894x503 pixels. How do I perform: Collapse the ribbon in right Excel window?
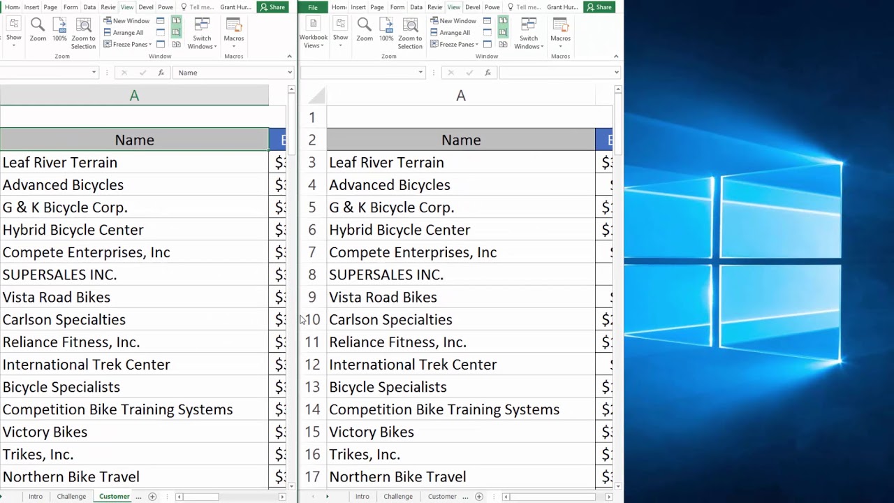point(616,56)
